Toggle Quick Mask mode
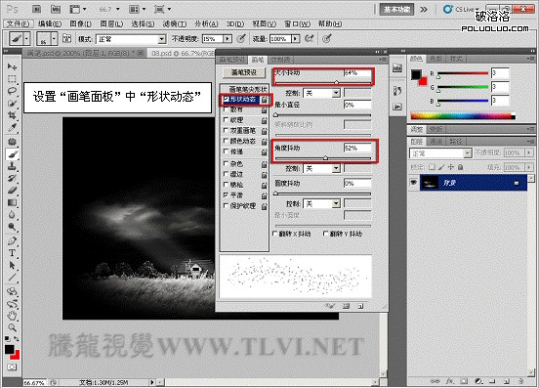 tap(12, 367)
